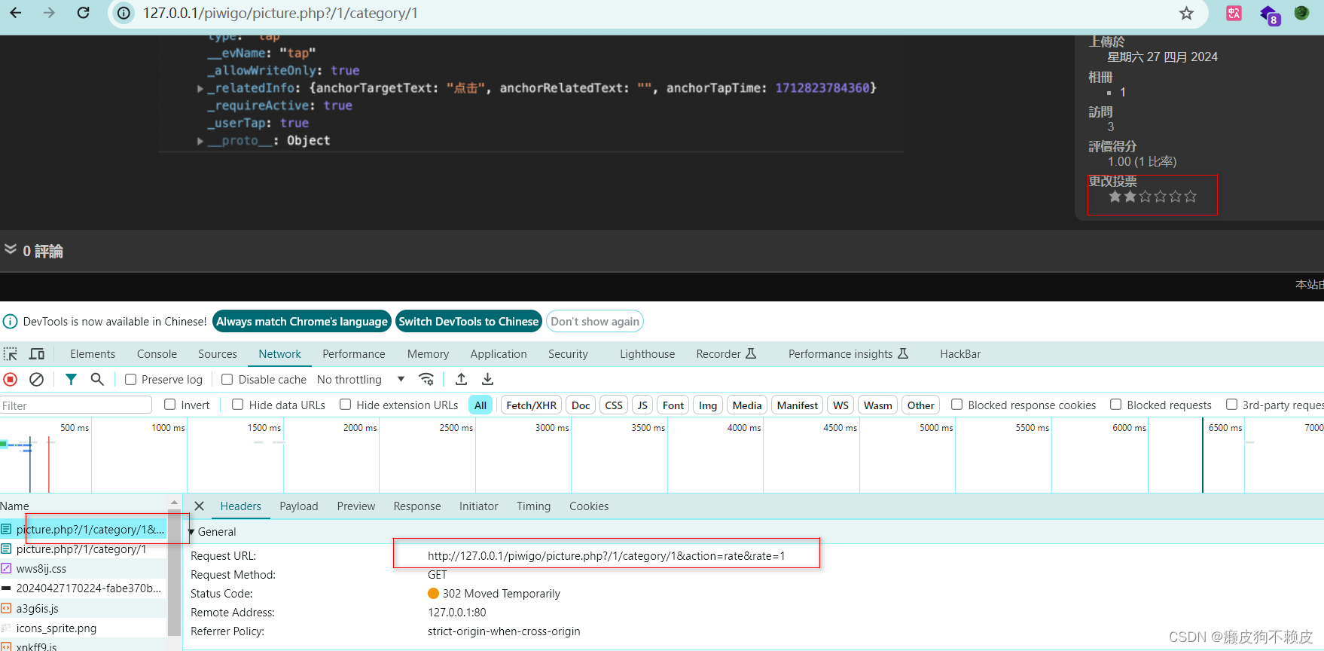Dismiss with Don't show again
The image size is (1324, 651).
(x=595, y=322)
